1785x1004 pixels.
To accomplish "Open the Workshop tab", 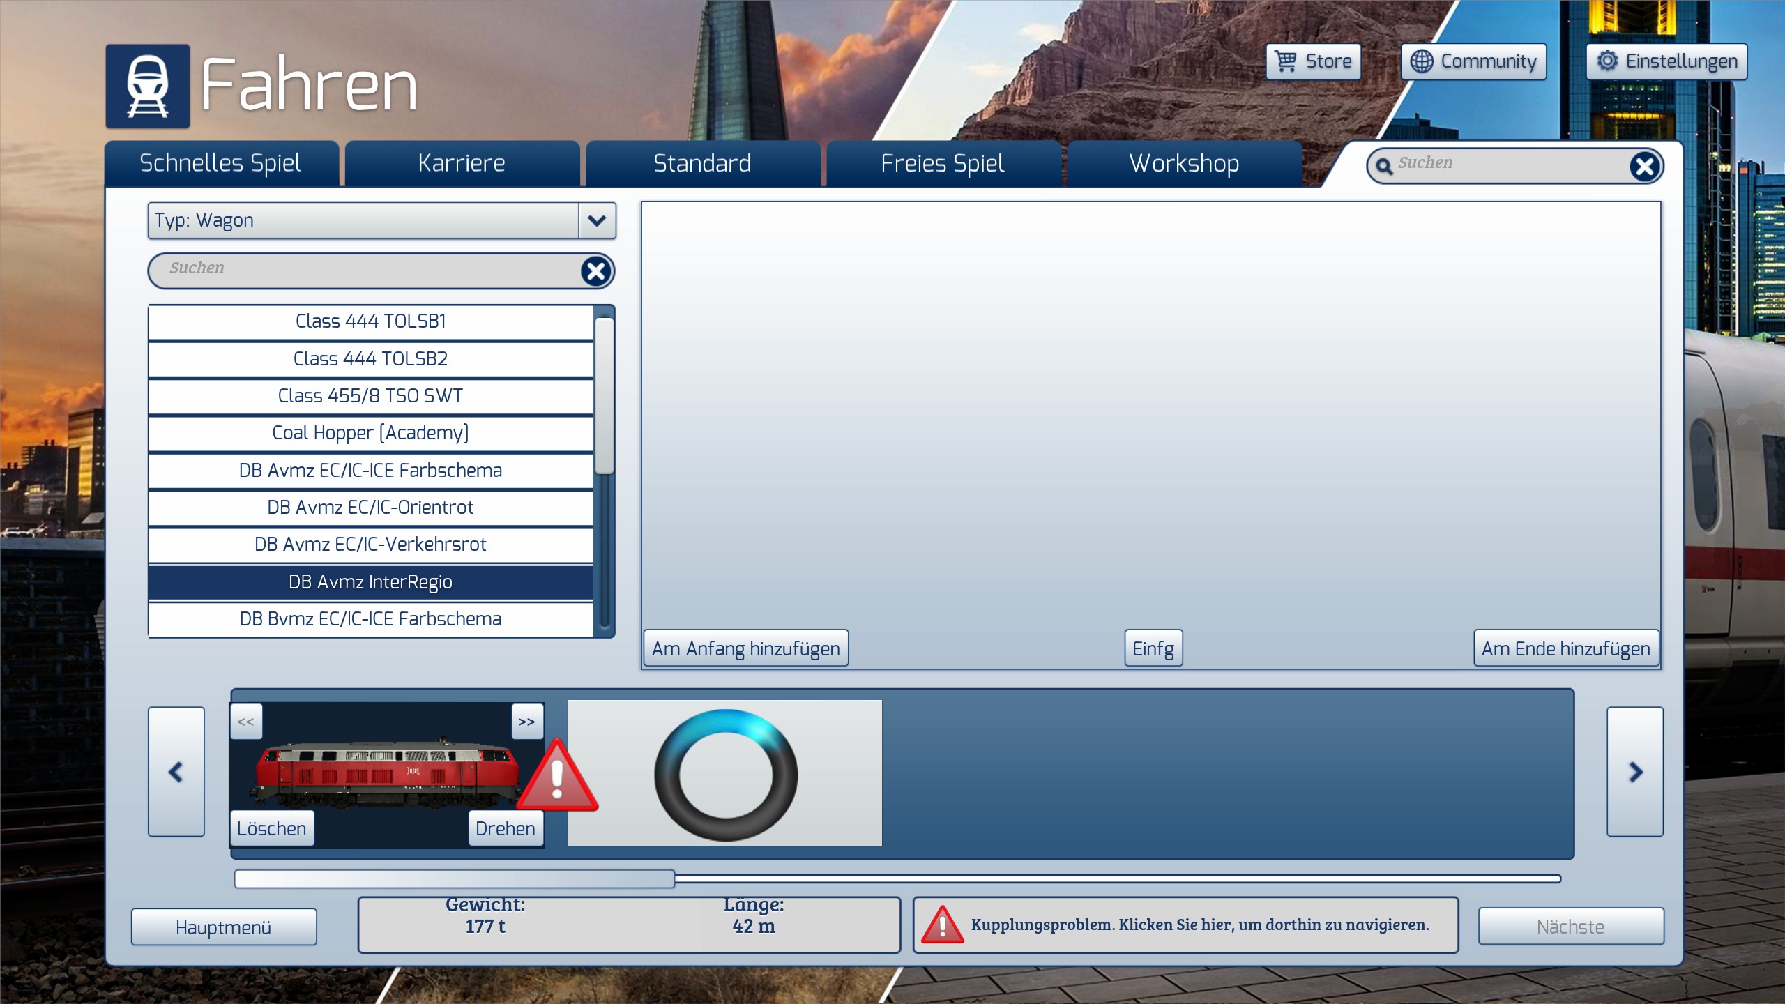I will click(1183, 164).
